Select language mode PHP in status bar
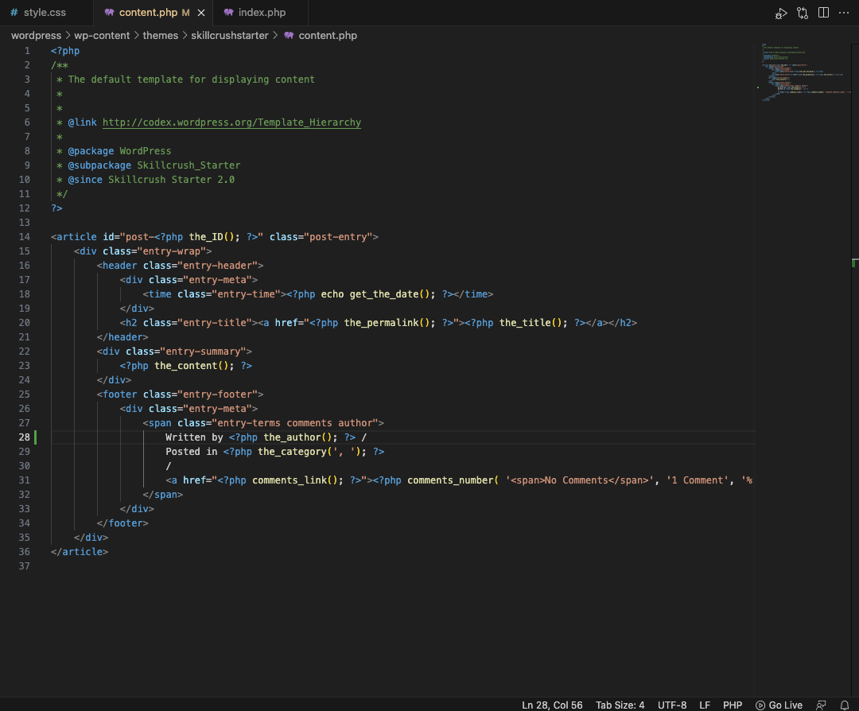This screenshot has width=859, height=711. (733, 705)
